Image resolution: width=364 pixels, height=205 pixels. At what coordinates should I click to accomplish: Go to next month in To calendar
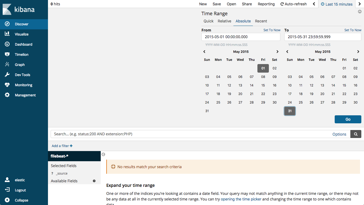pyautogui.click(x=358, y=52)
